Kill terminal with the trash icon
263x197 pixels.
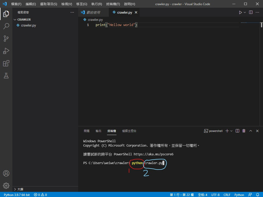[244, 131]
